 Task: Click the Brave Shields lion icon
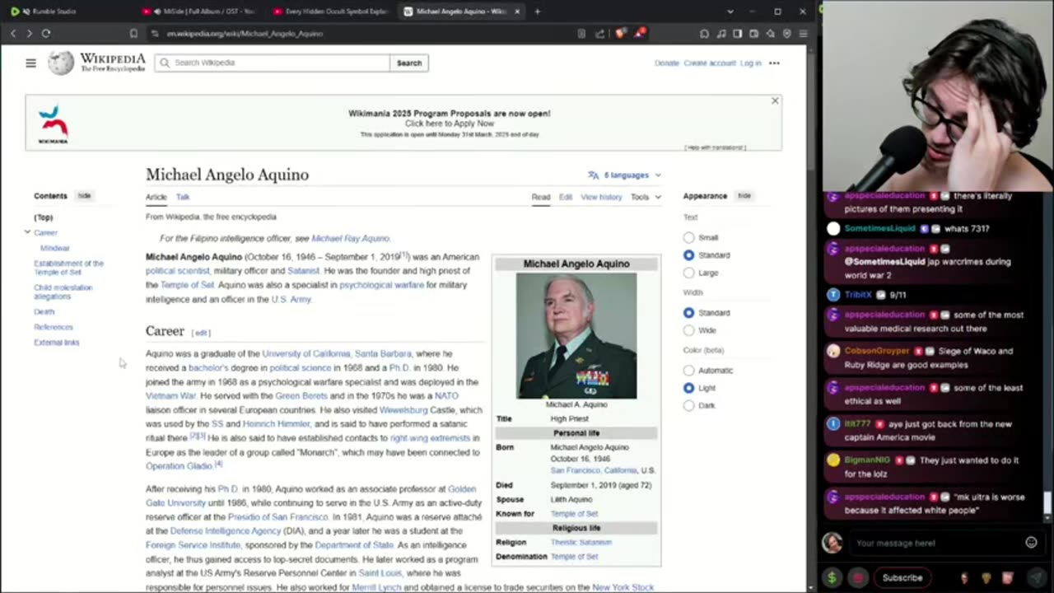click(620, 34)
